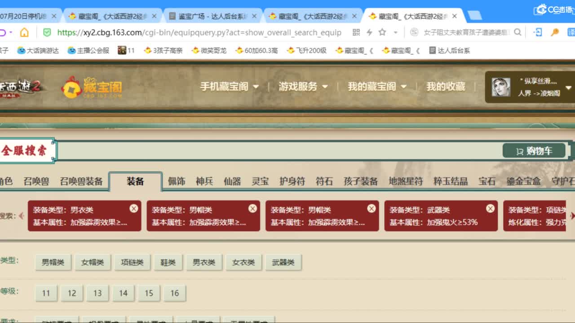
Task: Open dropdown arrow next to bookmark star
Action: click(x=395, y=32)
